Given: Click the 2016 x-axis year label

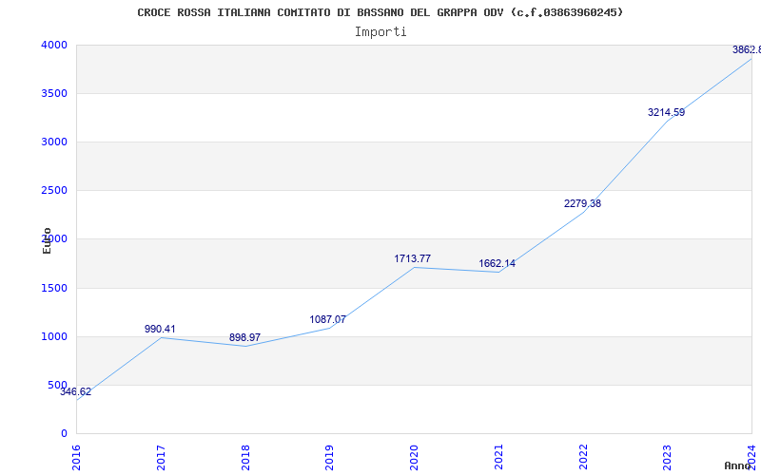Looking at the screenshot, I should 77,458.
